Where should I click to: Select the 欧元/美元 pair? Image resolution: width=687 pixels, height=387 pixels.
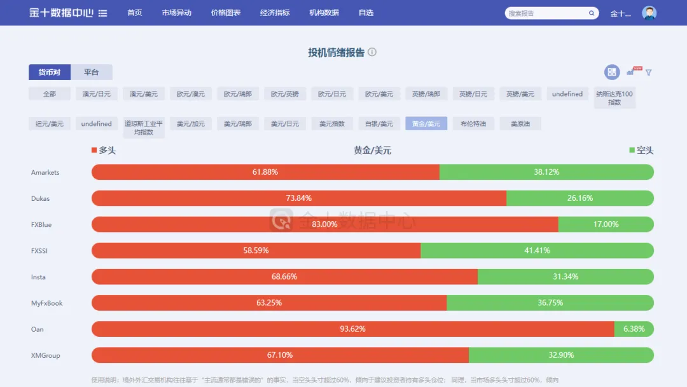[x=379, y=93]
